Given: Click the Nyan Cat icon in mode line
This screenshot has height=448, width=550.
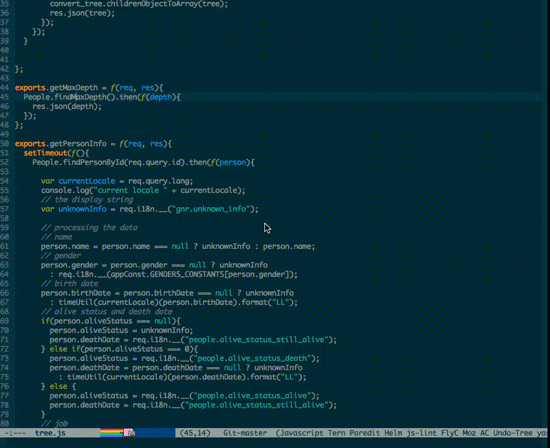Looking at the screenshot, I should tap(129, 433).
